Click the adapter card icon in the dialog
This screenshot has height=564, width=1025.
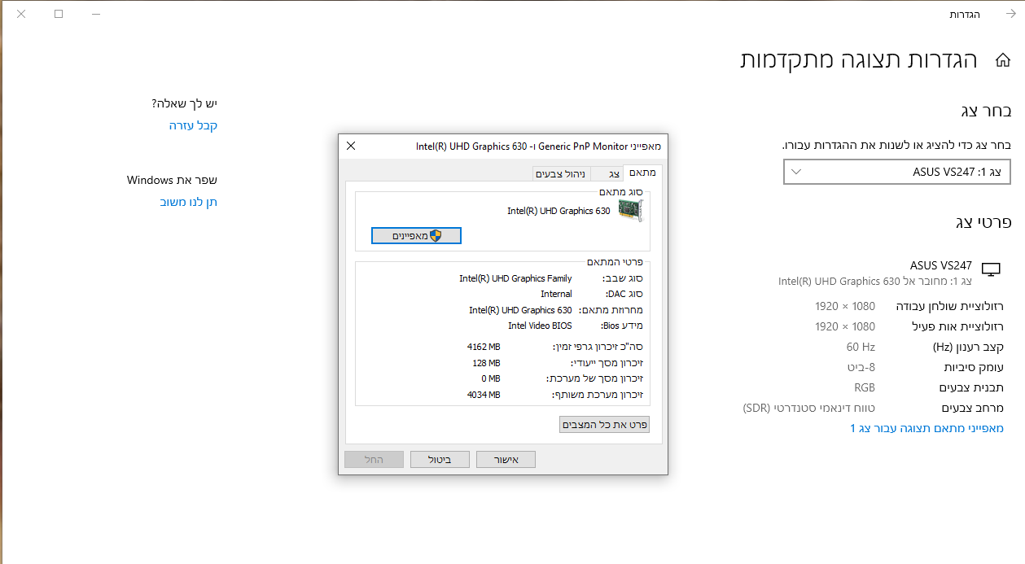(630, 211)
